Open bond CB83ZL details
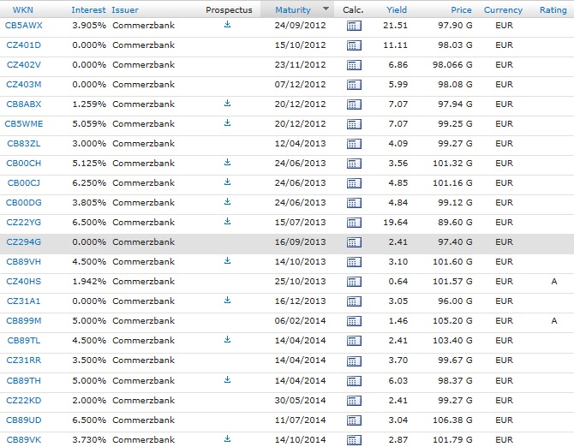Image resolution: width=574 pixels, height=447 pixels. (x=24, y=143)
